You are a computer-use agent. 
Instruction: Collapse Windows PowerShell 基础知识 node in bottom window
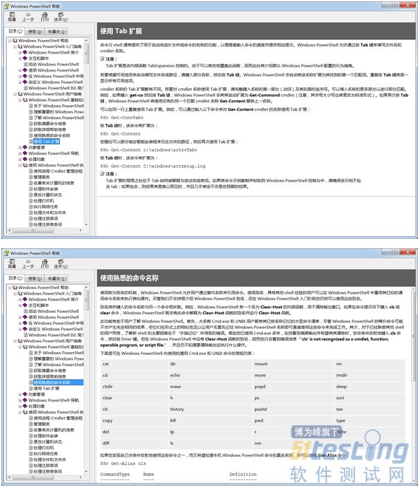[x=20, y=347]
